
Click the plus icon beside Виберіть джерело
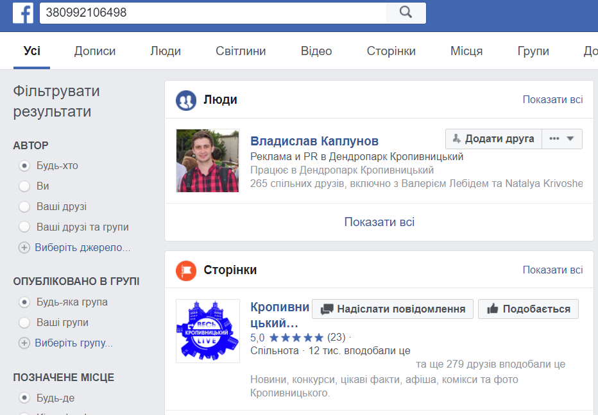(x=24, y=247)
